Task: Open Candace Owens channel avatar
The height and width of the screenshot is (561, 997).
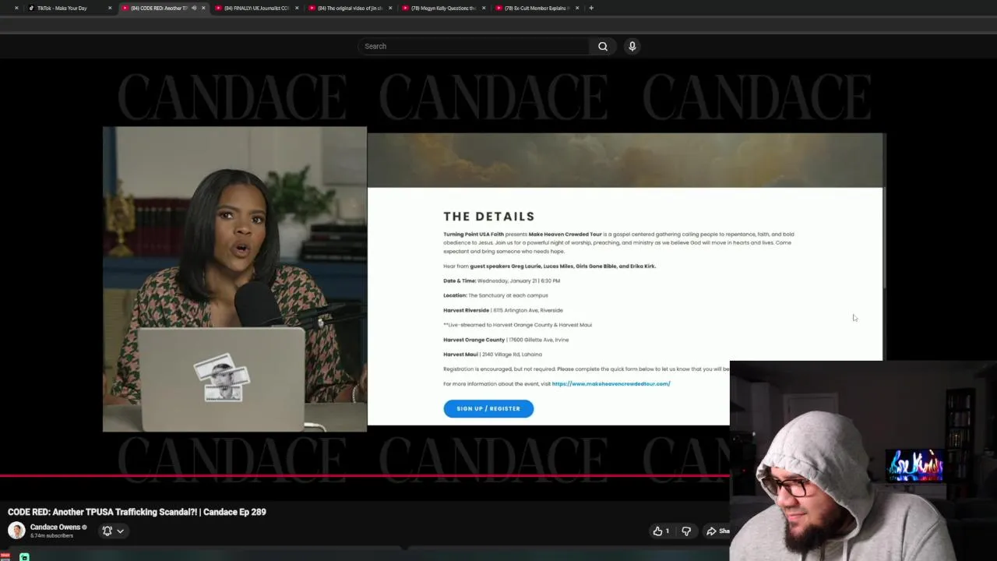Action: click(x=16, y=531)
